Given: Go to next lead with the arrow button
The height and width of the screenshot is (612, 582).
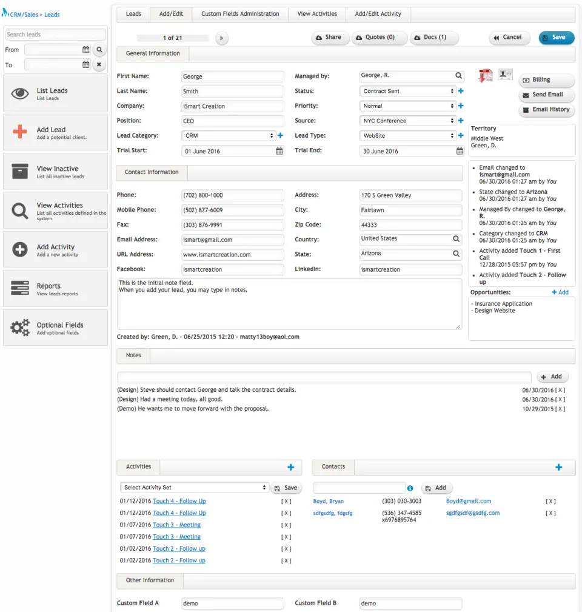Looking at the screenshot, I should 221,38.
